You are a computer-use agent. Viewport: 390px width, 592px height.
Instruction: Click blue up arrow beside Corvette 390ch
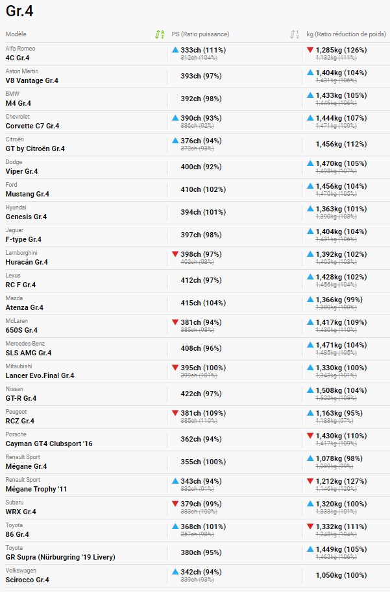pos(175,117)
